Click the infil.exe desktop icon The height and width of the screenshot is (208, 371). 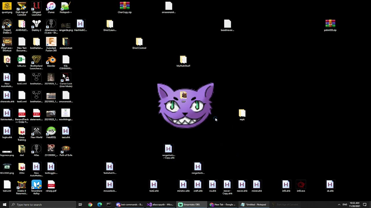click(x=301, y=187)
